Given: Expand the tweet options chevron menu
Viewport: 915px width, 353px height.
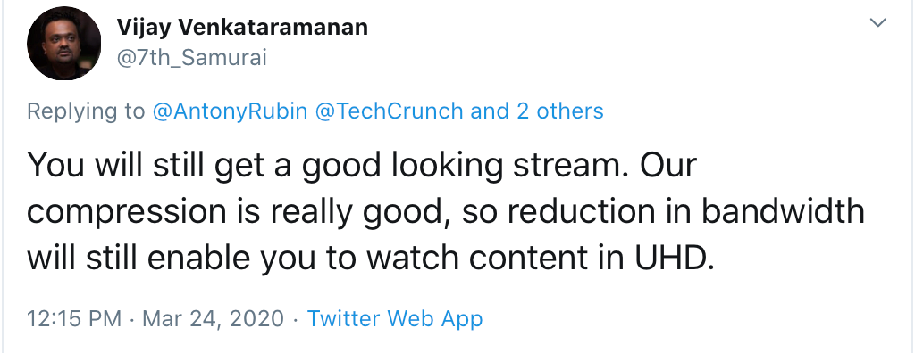Looking at the screenshot, I should [877, 22].
